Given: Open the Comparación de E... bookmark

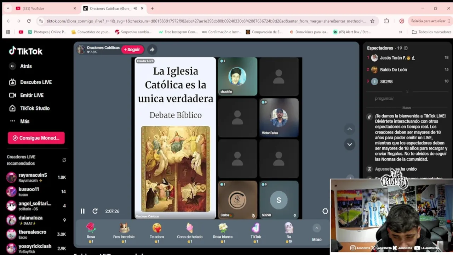Looking at the screenshot, I should point(264,32).
